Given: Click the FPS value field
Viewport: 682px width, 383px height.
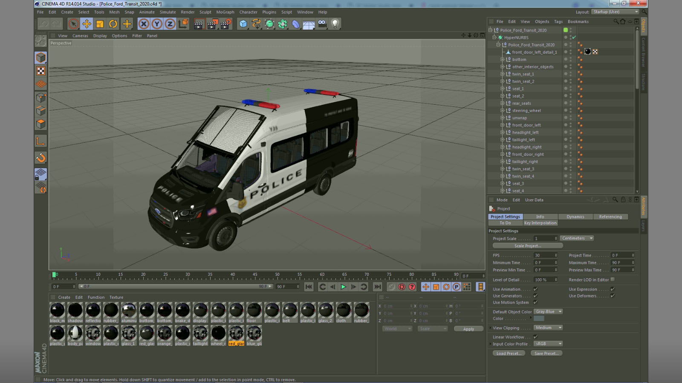Looking at the screenshot, I should (546, 255).
